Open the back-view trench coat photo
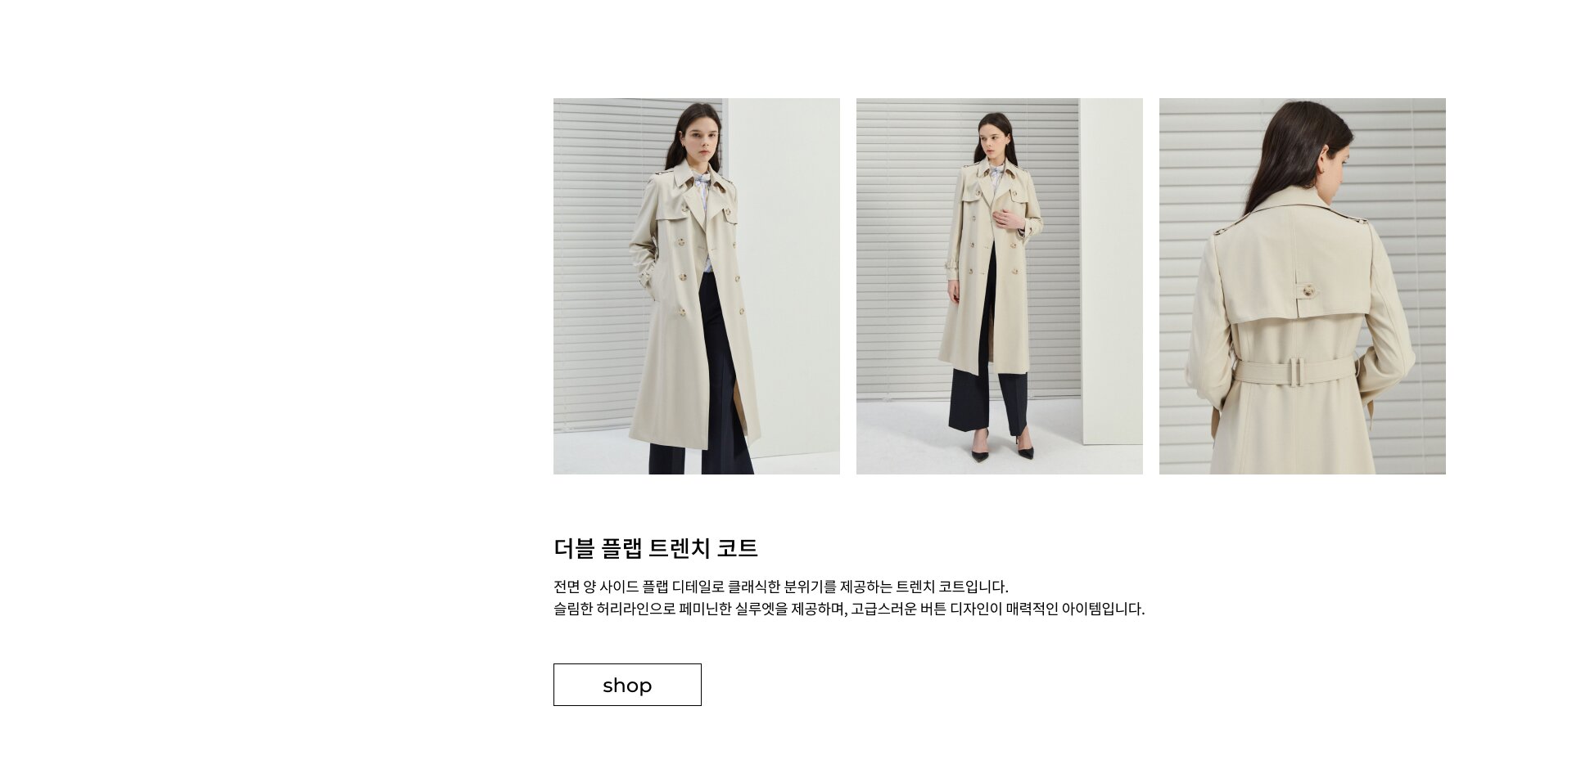1572x769 pixels. point(1303,286)
